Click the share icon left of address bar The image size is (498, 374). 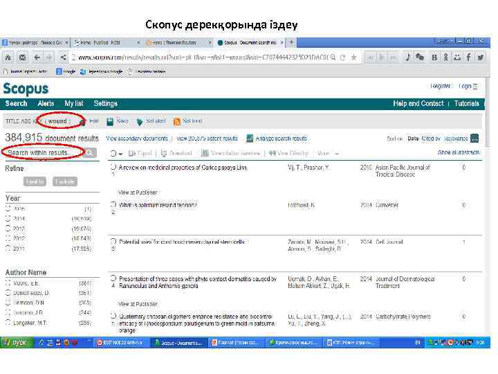tap(63, 57)
